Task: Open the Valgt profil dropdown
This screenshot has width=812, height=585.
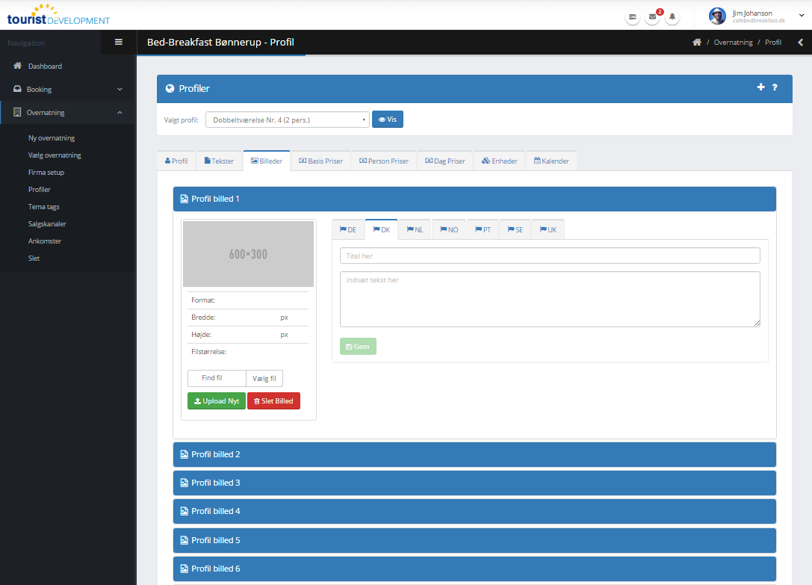Action: (x=287, y=120)
